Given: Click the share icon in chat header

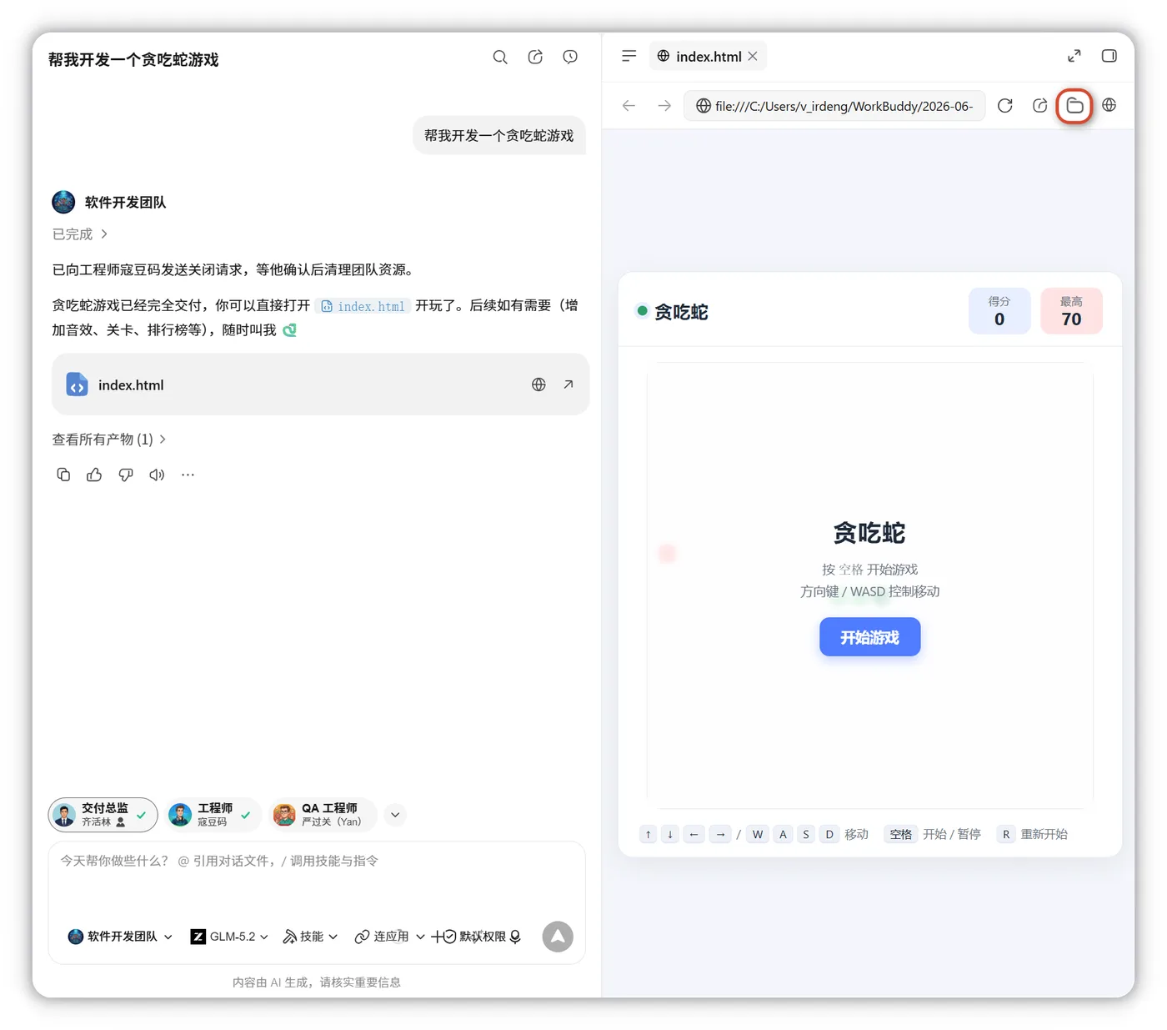Looking at the screenshot, I should pyautogui.click(x=535, y=57).
